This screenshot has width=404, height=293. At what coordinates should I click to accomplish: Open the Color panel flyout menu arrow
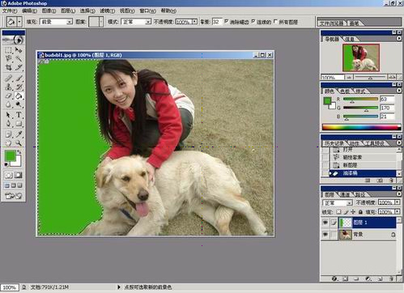399,91
